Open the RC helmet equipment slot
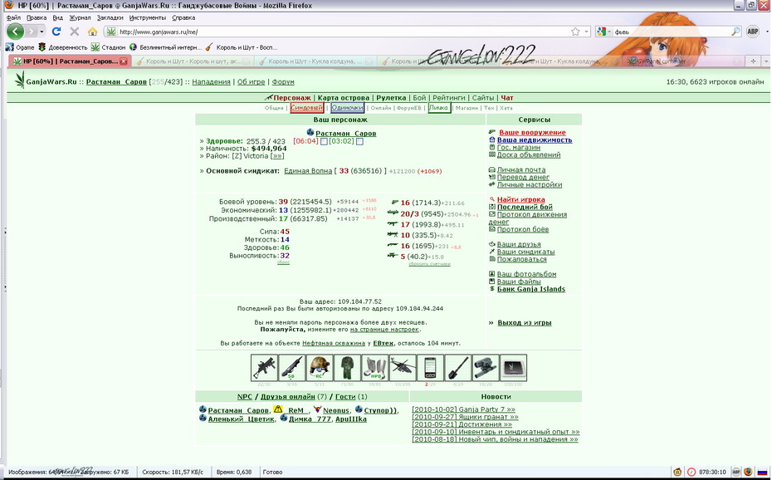772x480 pixels. click(x=319, y=368)
